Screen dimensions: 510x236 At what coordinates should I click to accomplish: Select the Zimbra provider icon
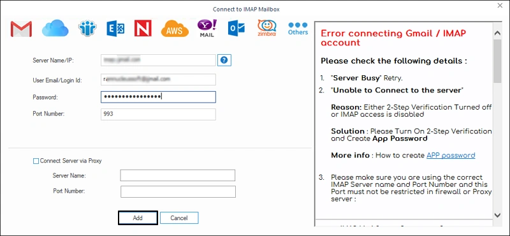click(x=266, y=27)
